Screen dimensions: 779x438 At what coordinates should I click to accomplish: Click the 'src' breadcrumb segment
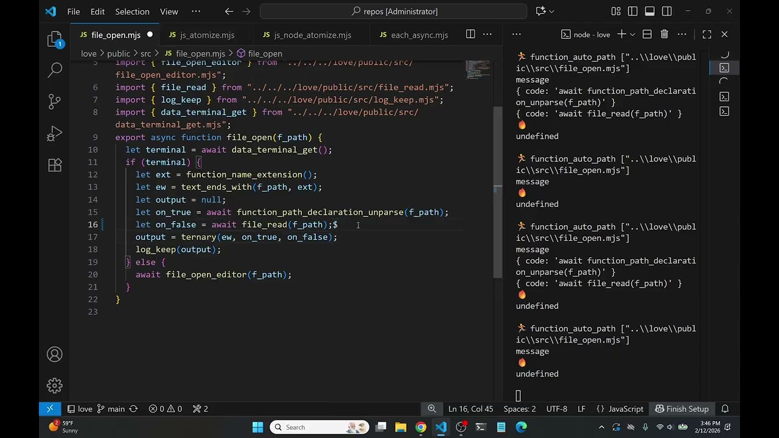click(x=146, y=54)
